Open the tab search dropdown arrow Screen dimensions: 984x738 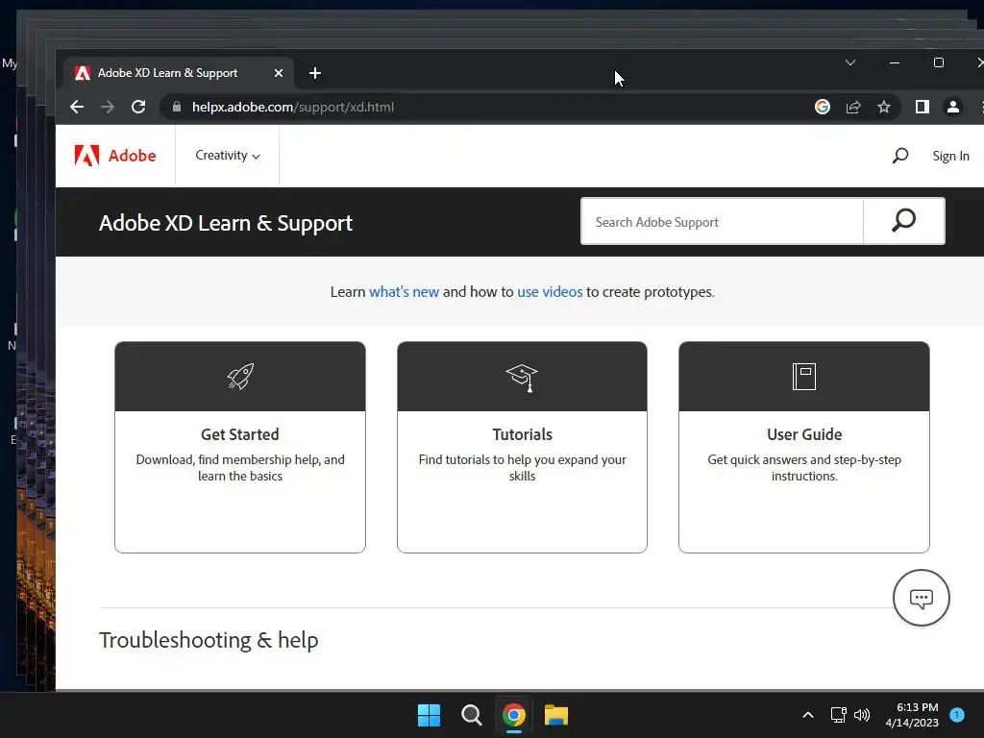850,62
